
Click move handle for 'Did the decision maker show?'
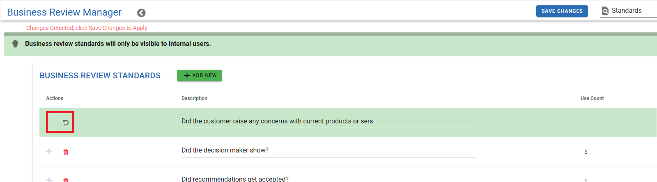tap(49, 151)
